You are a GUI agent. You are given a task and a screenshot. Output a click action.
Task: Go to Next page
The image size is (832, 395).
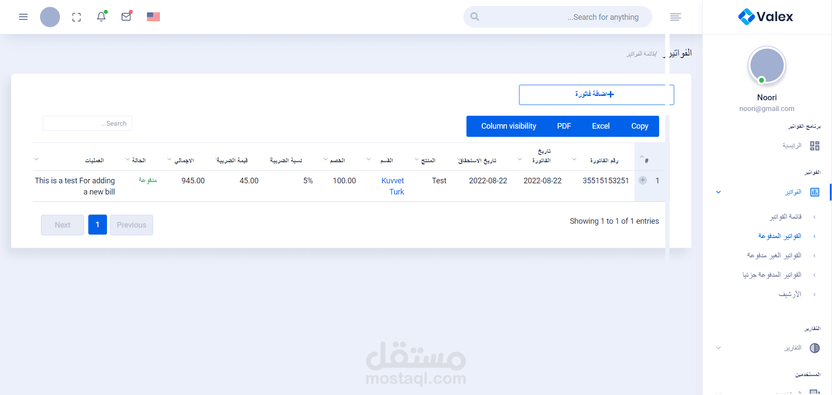[x=63, y=225]
